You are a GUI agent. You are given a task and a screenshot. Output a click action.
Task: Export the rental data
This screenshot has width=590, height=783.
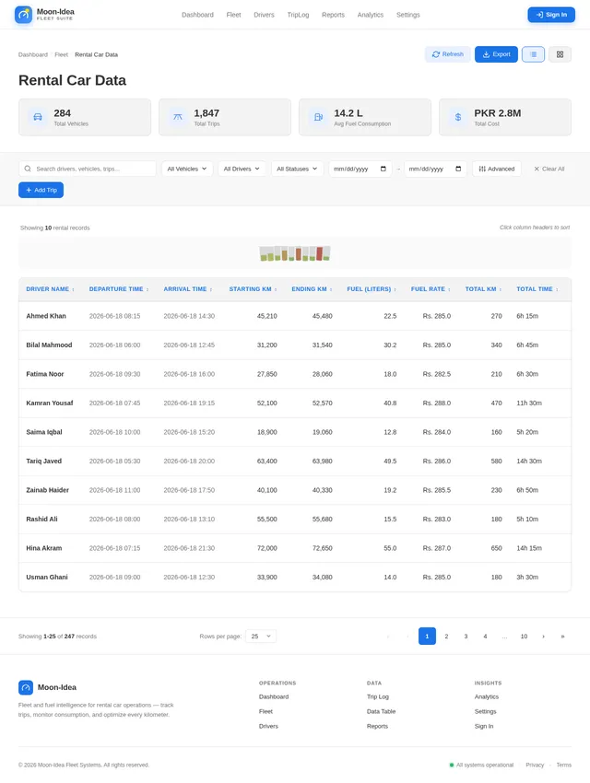496,54
